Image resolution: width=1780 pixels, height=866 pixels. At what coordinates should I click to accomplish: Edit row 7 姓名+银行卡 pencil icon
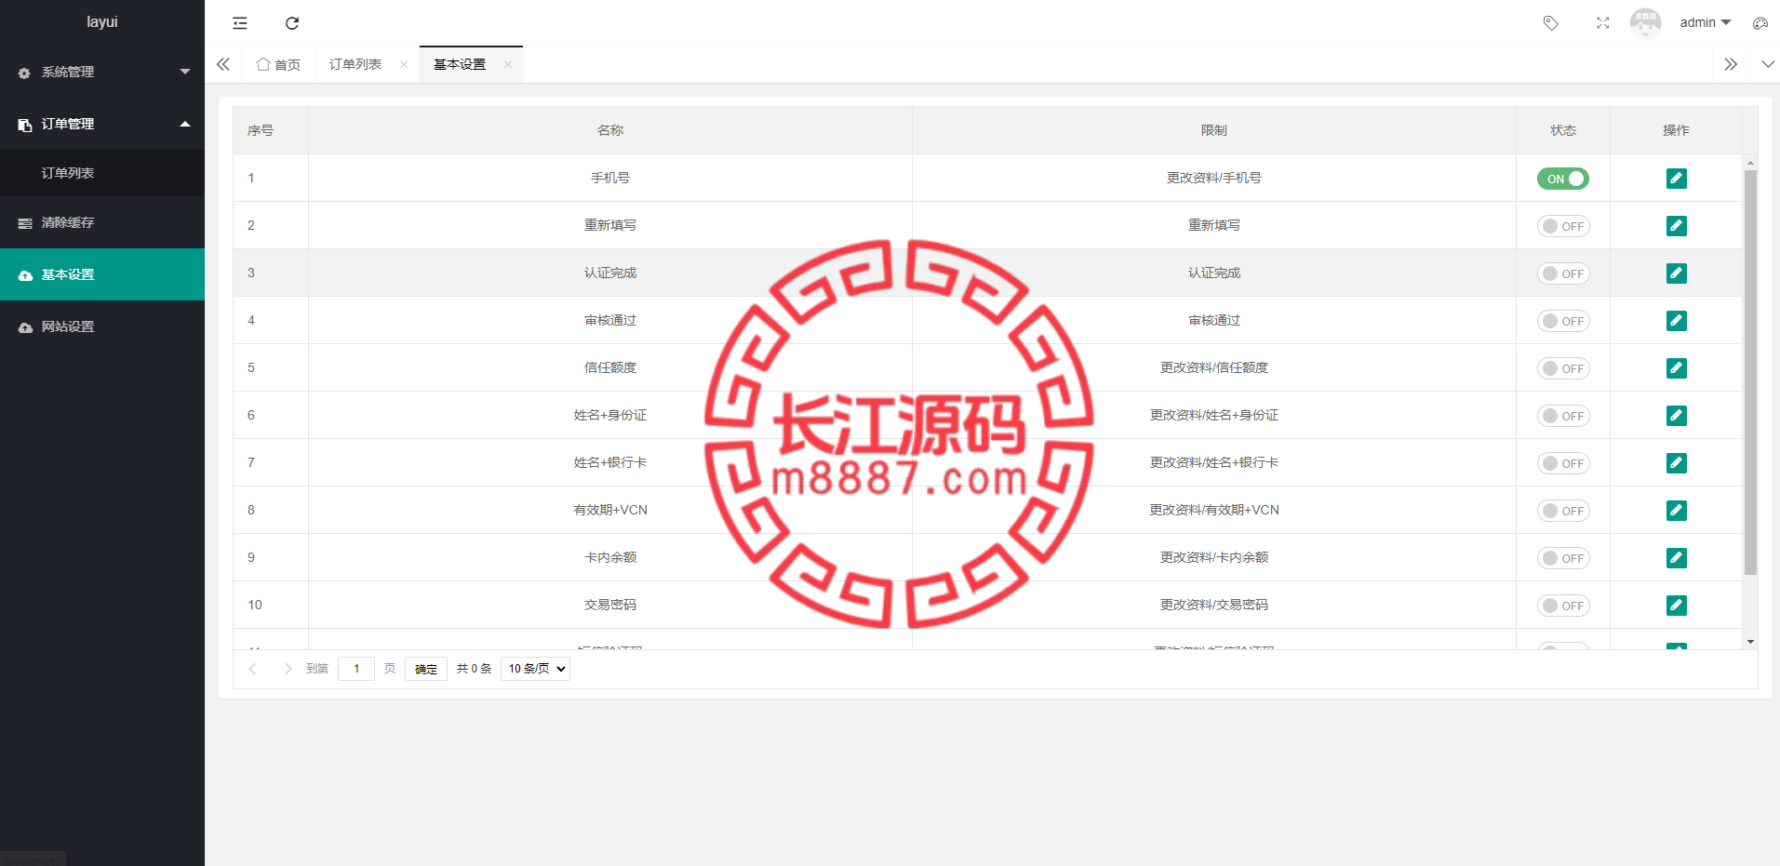(1677, 463)
